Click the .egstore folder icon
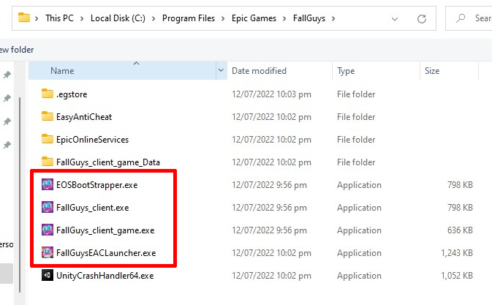 tap(48, 94)
